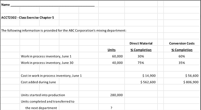Select % Completion under Conversion Costs
201x110 pixels.
pos(182,50)
